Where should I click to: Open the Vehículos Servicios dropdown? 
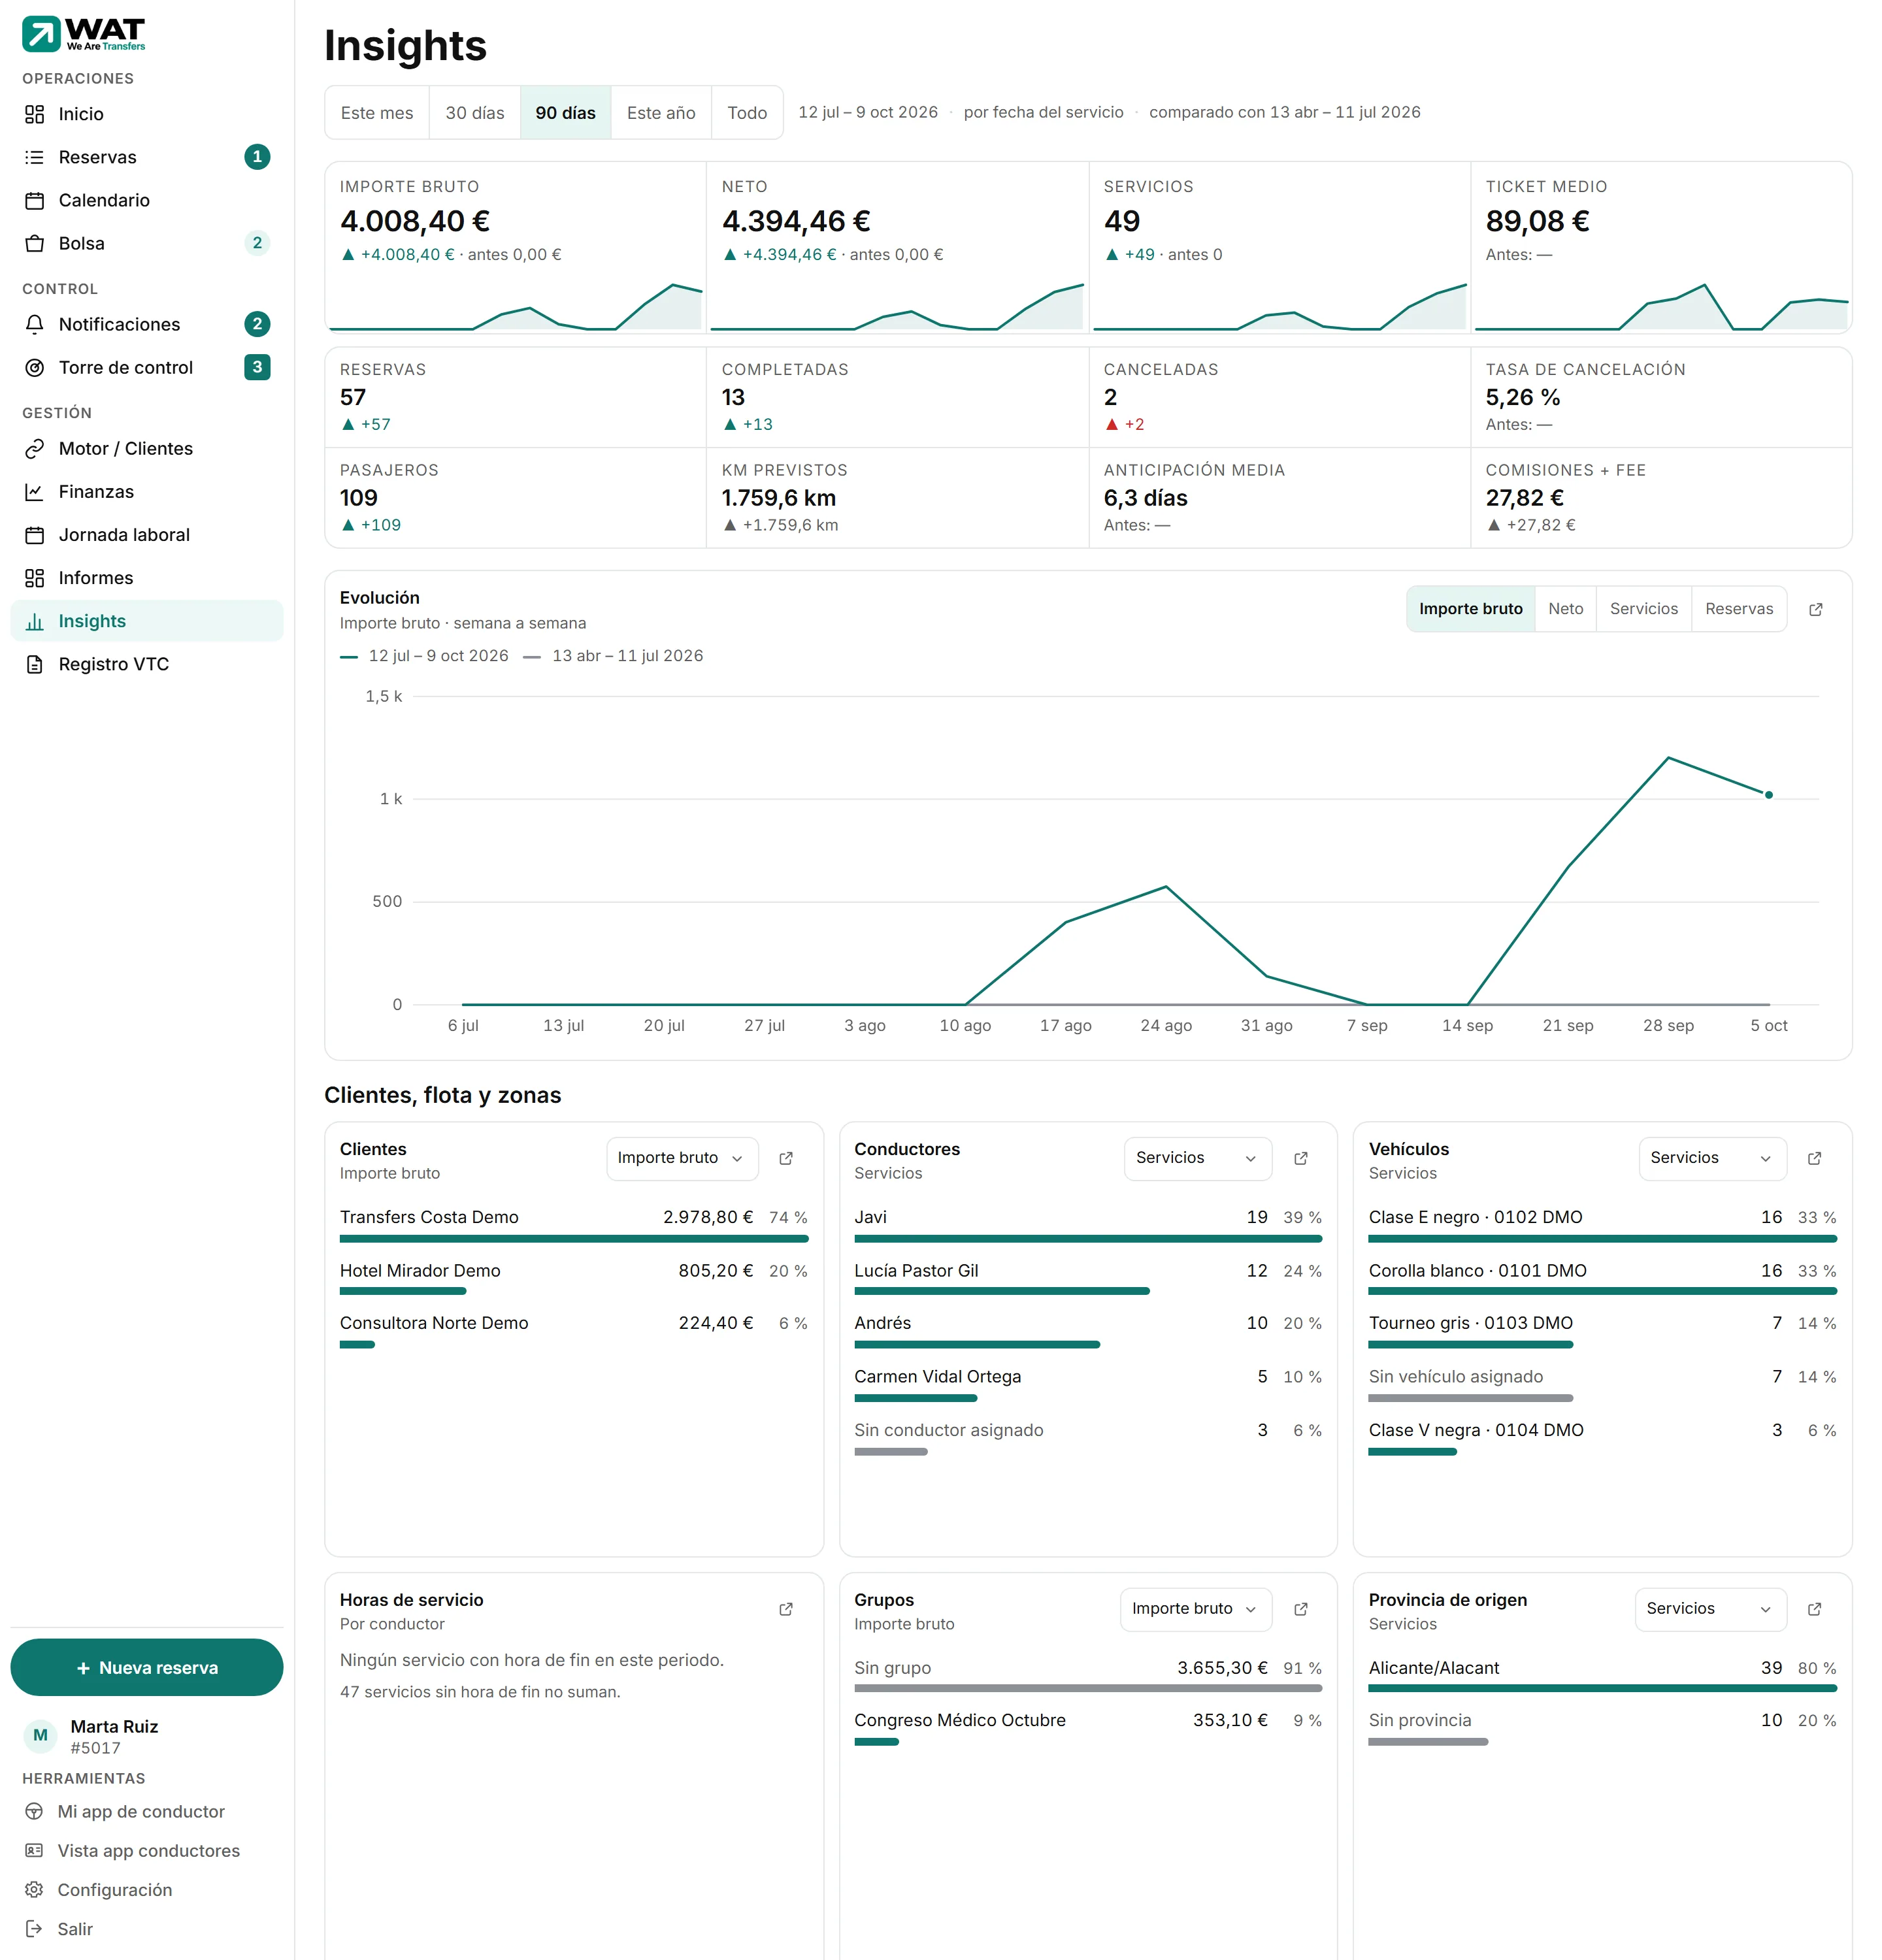(1712, 1158)
